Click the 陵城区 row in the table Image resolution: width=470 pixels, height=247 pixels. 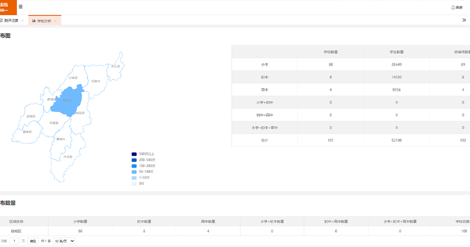coord(17,231)
